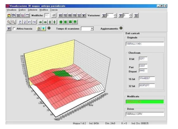Click the lowercase 'm' toolbar button
178x129 pixels.
pos(79,15)
